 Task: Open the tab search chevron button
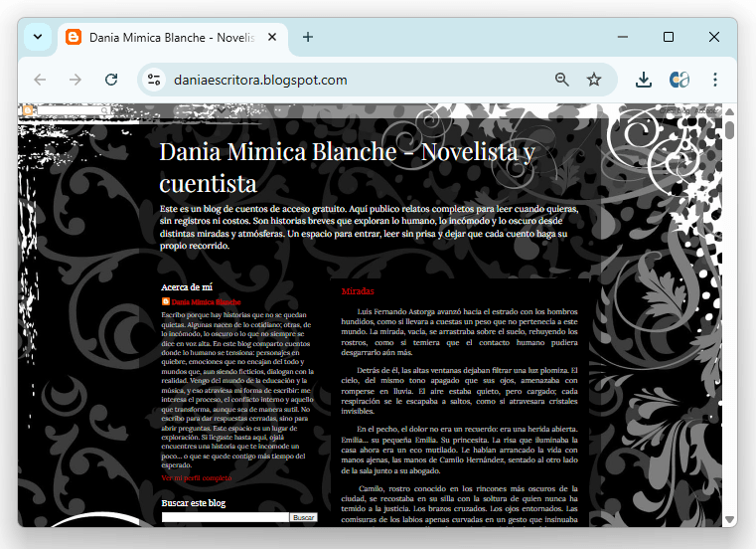pos(38,37)
